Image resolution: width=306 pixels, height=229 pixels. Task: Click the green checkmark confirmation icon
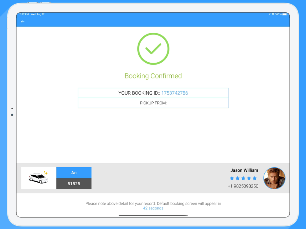pos(153,49)
